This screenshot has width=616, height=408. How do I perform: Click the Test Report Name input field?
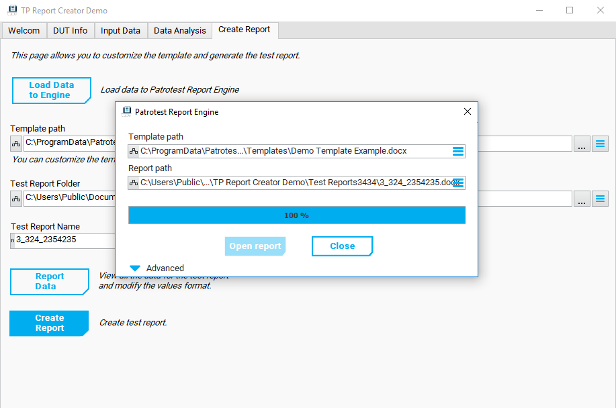(64, 240)
